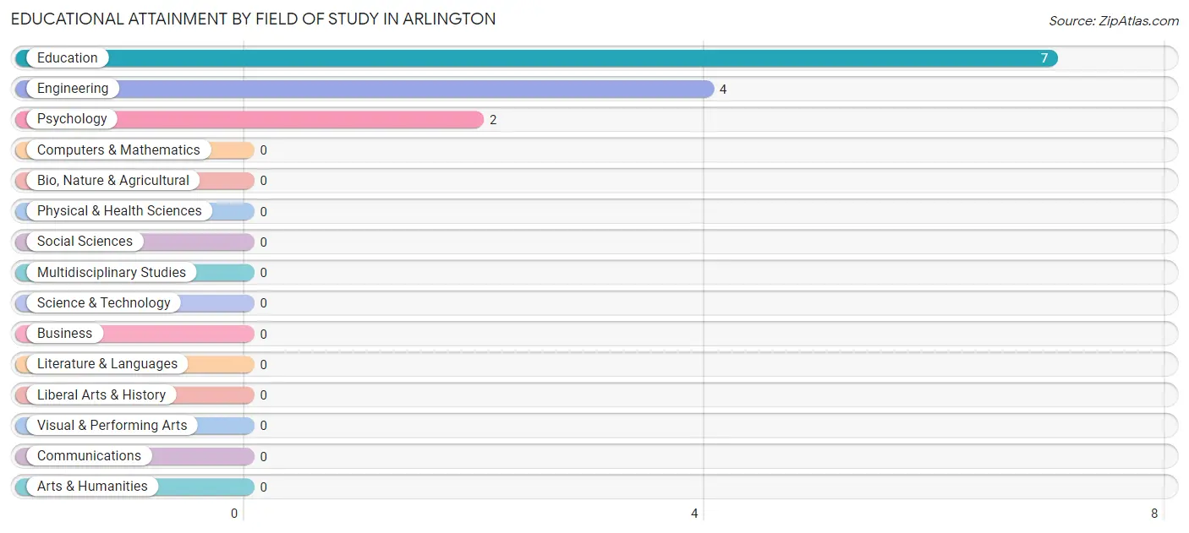The width and height of the screenshot is (1189, 533).
Task: Click the value 7 on Education bar
Action: 1044,58
